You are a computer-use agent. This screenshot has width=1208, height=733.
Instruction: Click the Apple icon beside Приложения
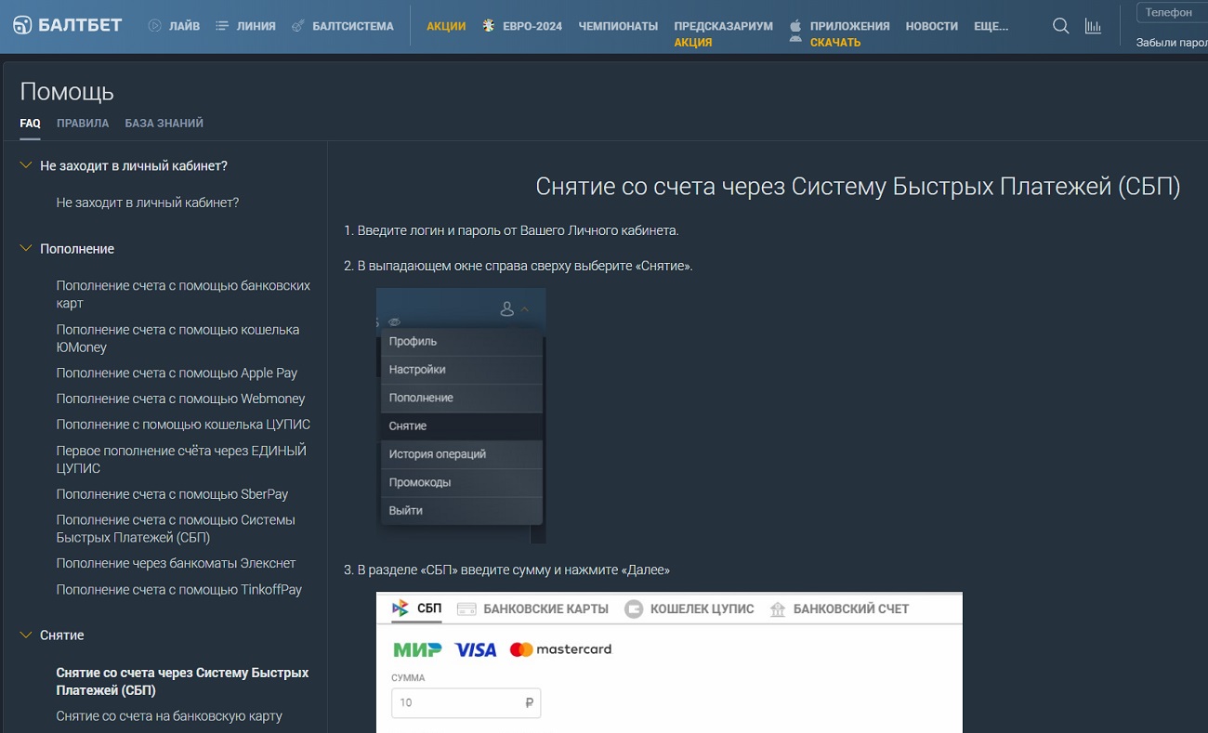point(795,26)
